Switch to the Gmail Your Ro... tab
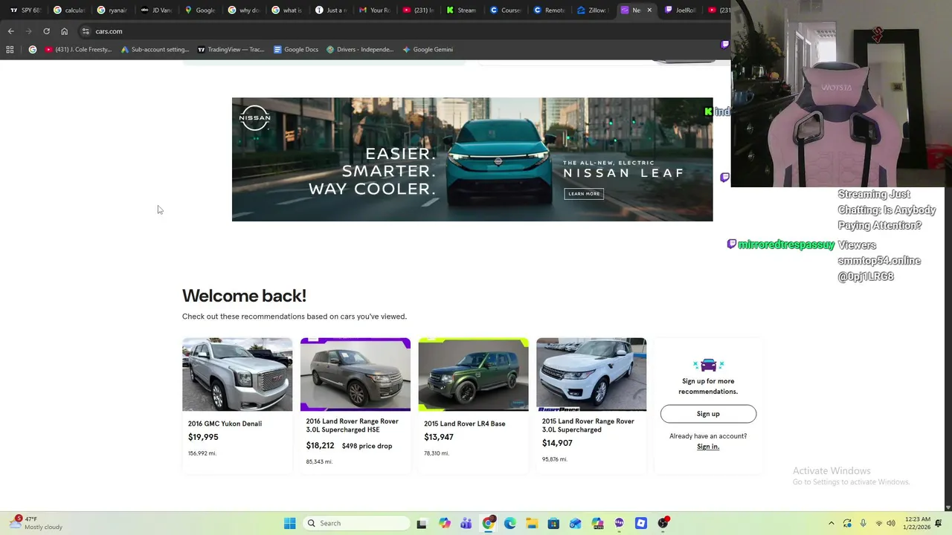 [x=375, y=10]
